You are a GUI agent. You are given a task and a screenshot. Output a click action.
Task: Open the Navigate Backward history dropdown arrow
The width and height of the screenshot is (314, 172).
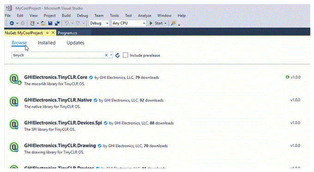pyautogui.click(x=17, y=24)
